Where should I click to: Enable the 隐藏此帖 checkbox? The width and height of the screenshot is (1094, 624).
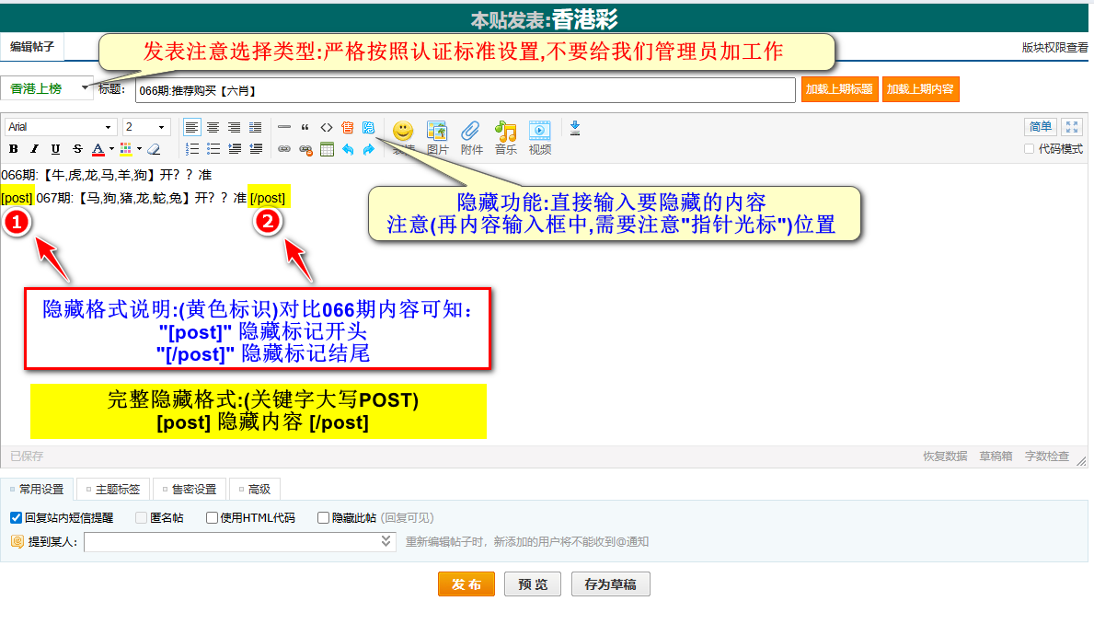click(323, 518)
